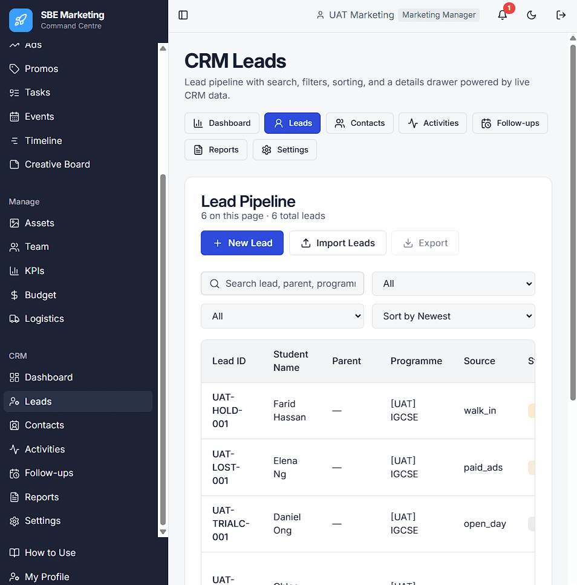Open lead UAT-HOLD-001

227,411
